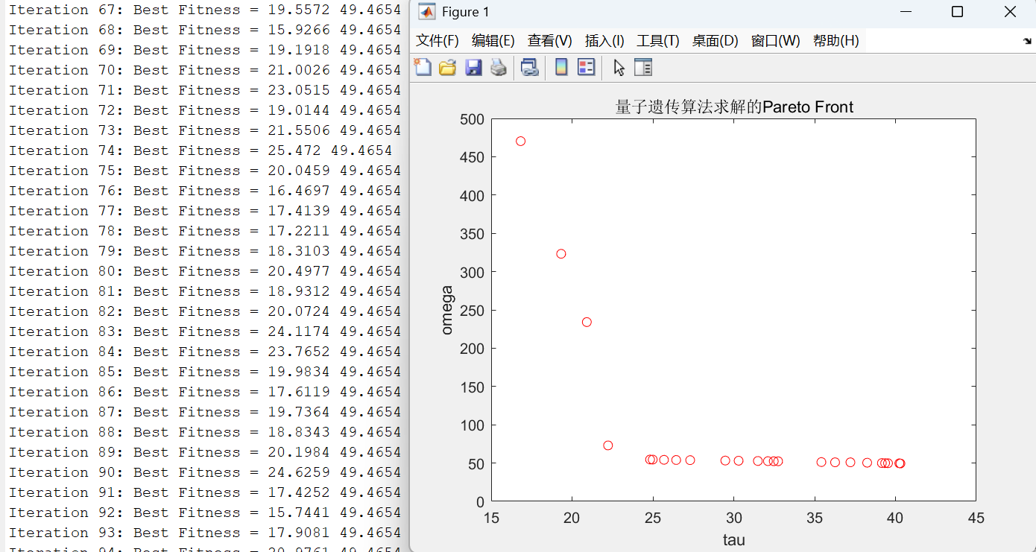Close the Figure 1 window
Viewport: 1036px width, 552px height.
1010,12
